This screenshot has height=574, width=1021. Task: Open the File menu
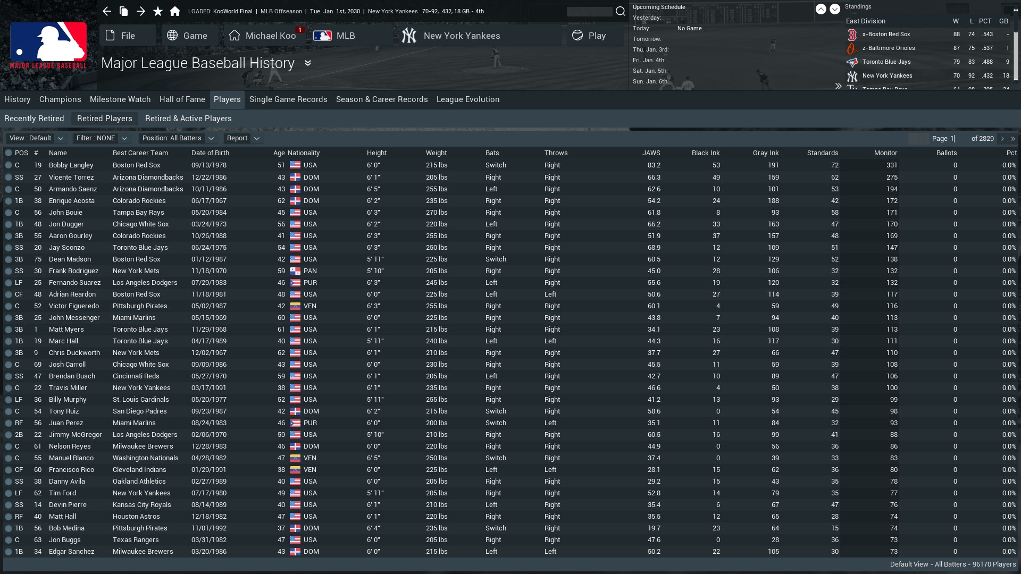[128, 36]
